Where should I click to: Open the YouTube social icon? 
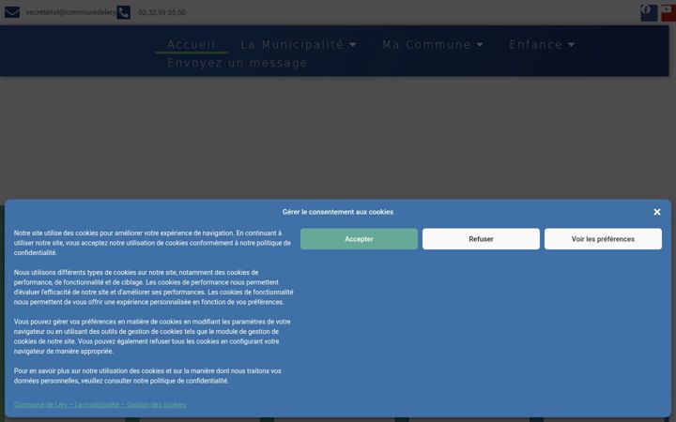click(x=668, y=12)
